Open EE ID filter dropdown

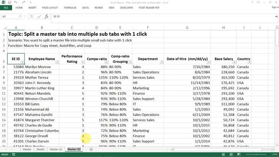(23, 62)
